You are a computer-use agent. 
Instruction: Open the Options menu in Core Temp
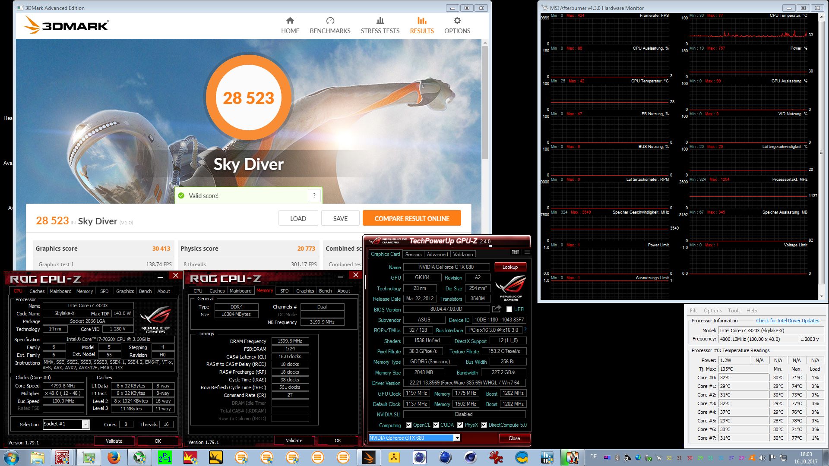point(712,311)
